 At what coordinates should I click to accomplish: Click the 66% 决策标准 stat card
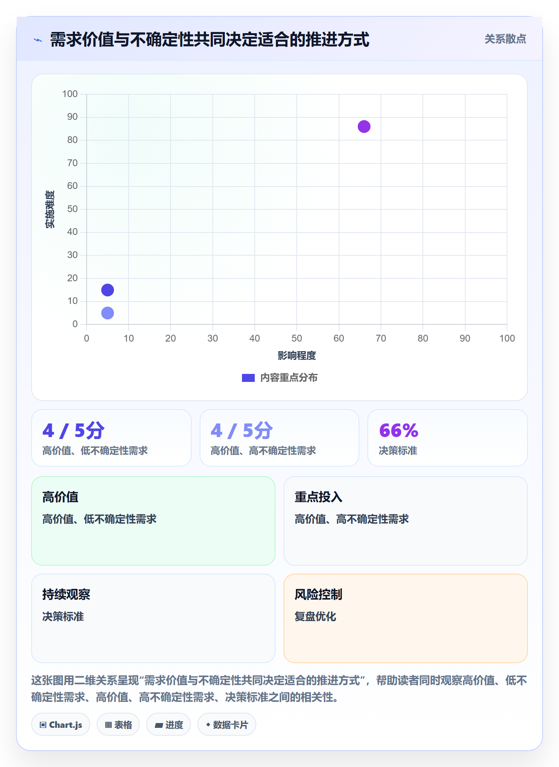click(x=448, y=438)
